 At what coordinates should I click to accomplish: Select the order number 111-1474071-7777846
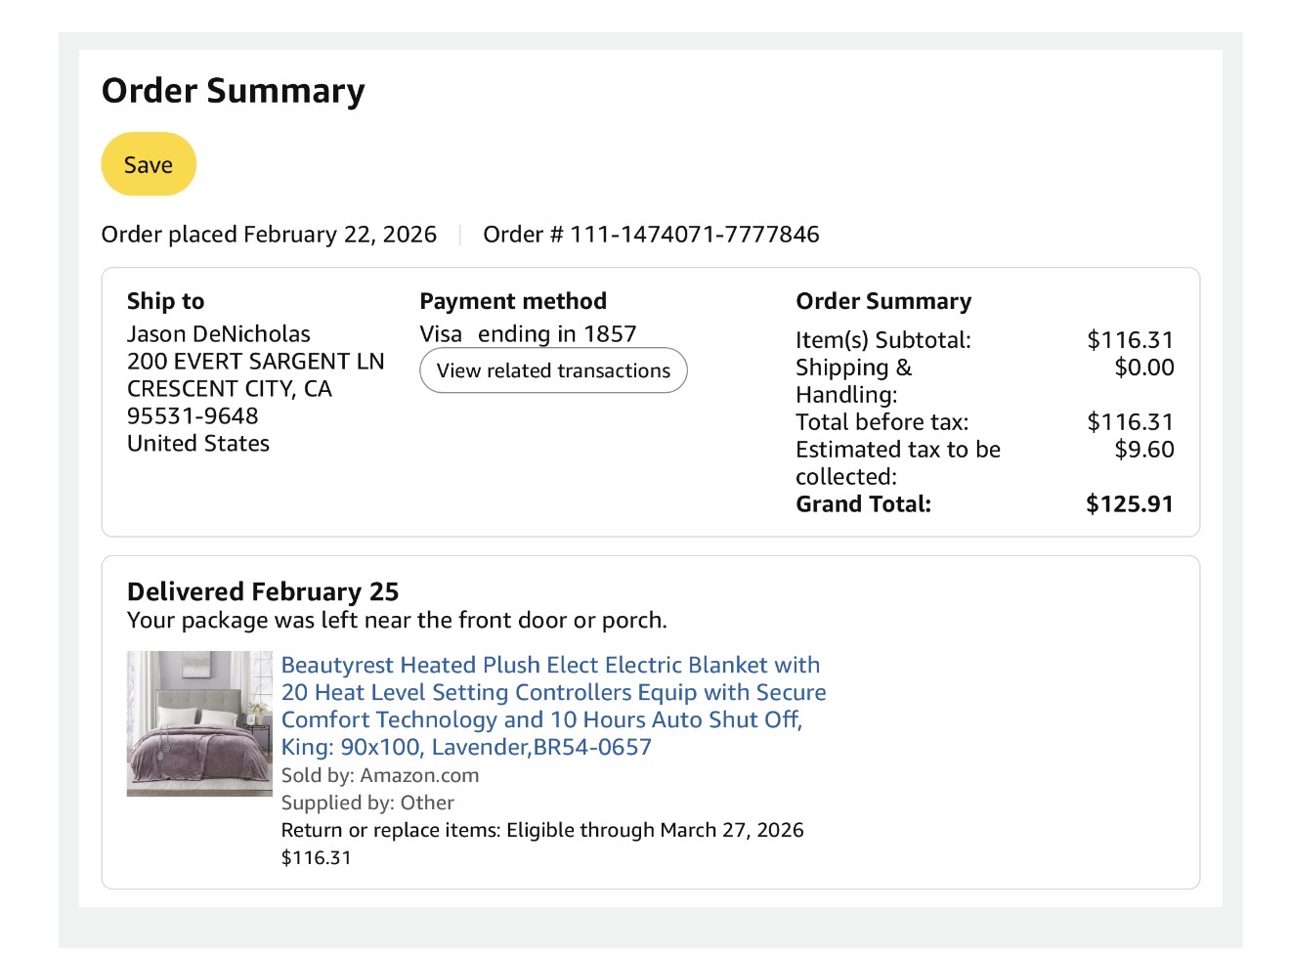coord(695,235)
